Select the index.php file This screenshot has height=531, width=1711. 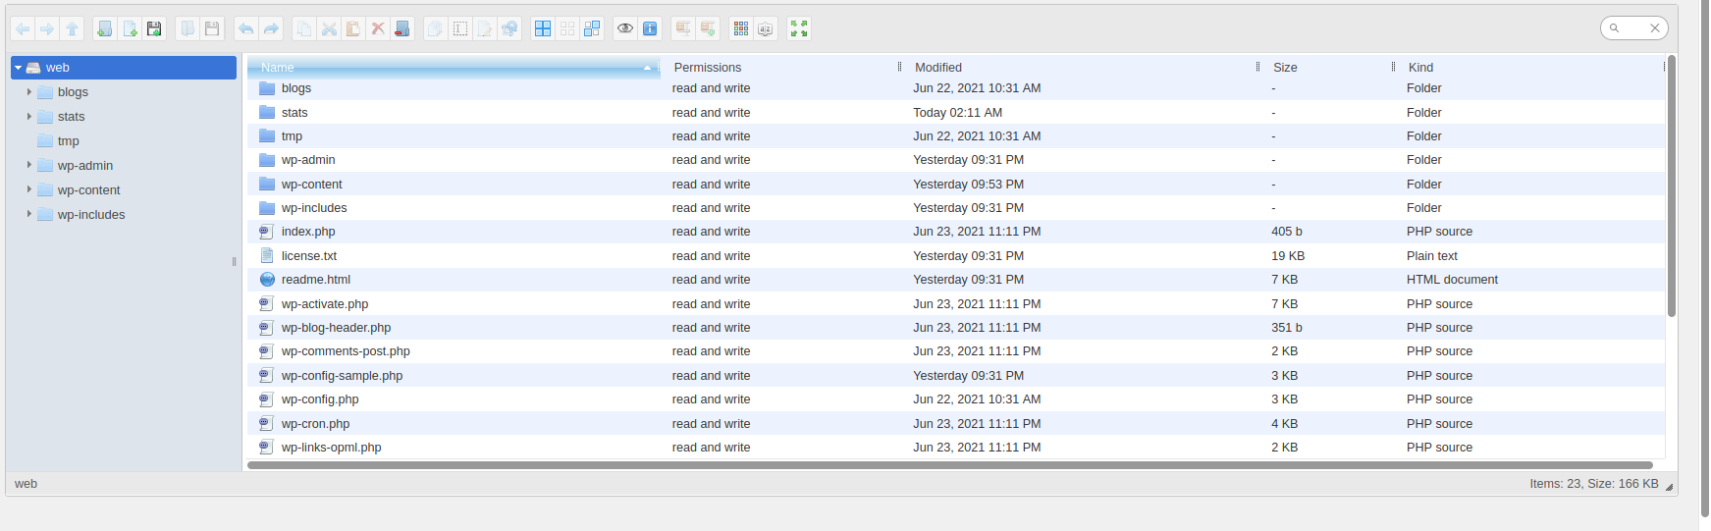pos(956,232)
